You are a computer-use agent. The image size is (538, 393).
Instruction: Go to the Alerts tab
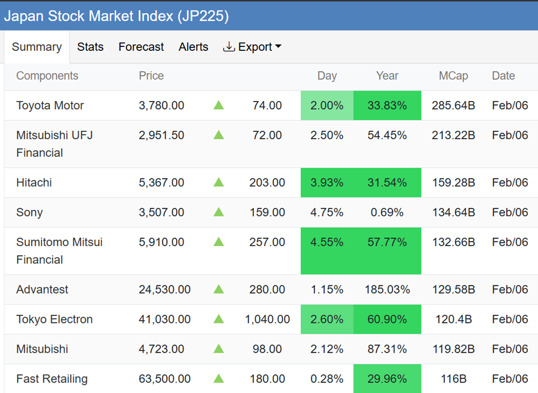[x=193, y=46]
